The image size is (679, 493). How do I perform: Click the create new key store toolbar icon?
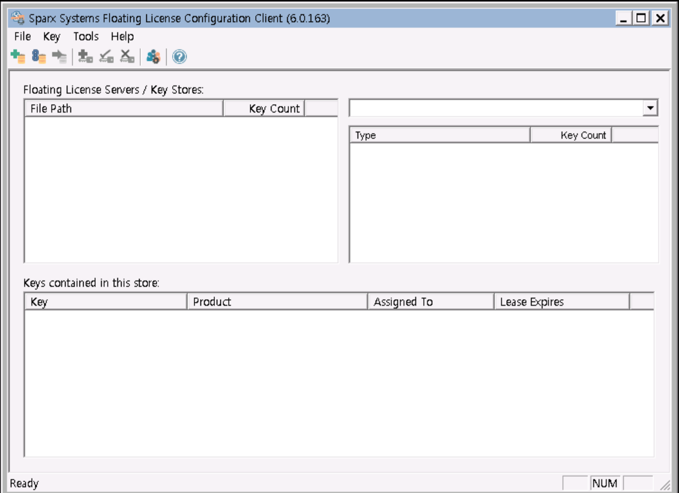[x=17, y=57]
